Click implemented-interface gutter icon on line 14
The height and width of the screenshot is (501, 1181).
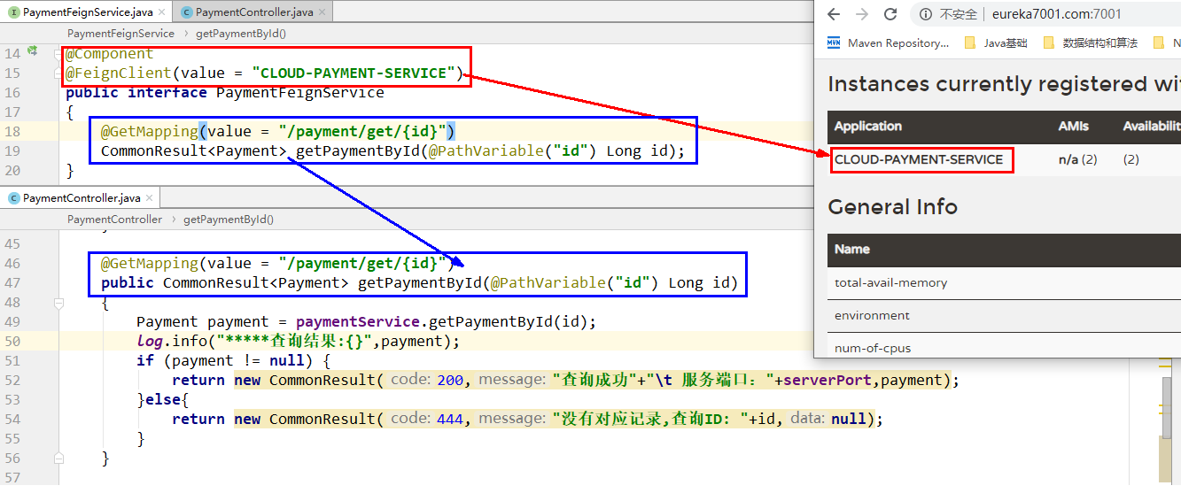click(33, 52)
